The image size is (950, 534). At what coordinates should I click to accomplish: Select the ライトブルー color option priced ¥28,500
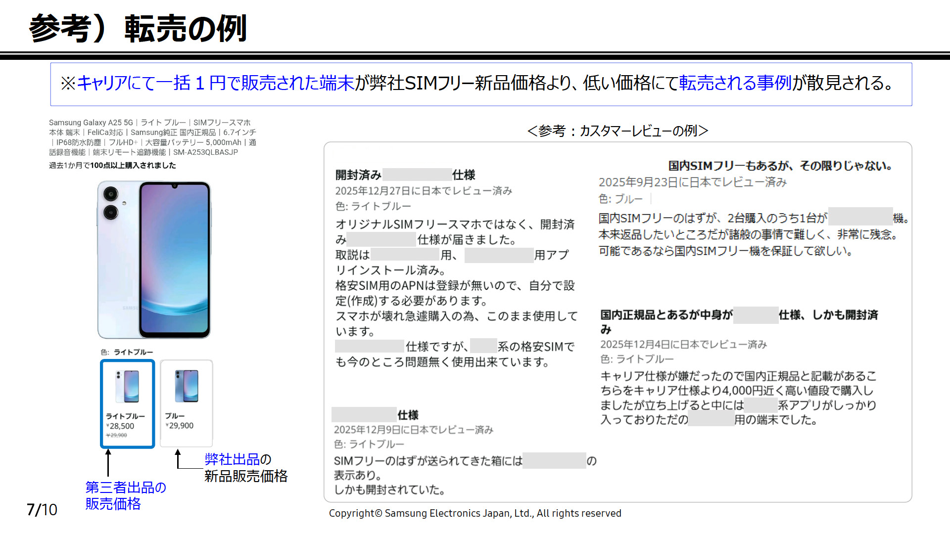(128, 403)
